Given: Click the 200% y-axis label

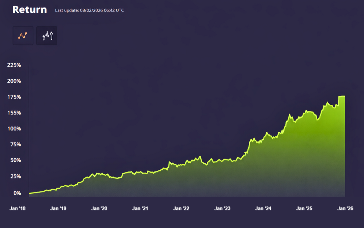Looking at the screenshot, I should click(x=14, y=81).
